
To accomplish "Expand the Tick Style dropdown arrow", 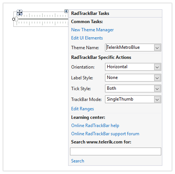I will [157, 89].
